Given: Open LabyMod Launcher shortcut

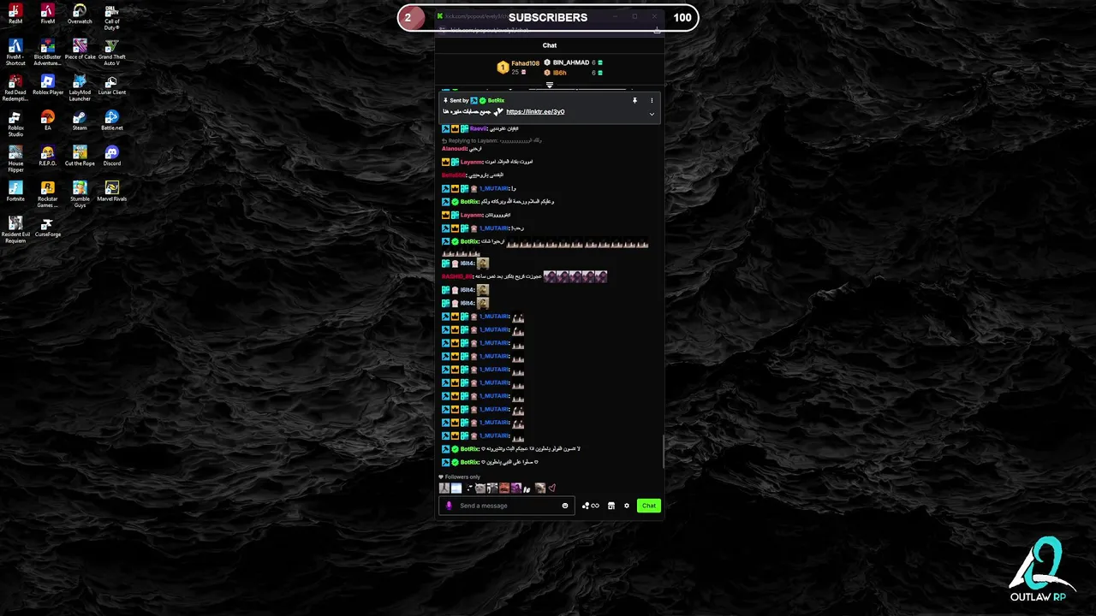Looking at the screenshot, I should click(80, 88).
